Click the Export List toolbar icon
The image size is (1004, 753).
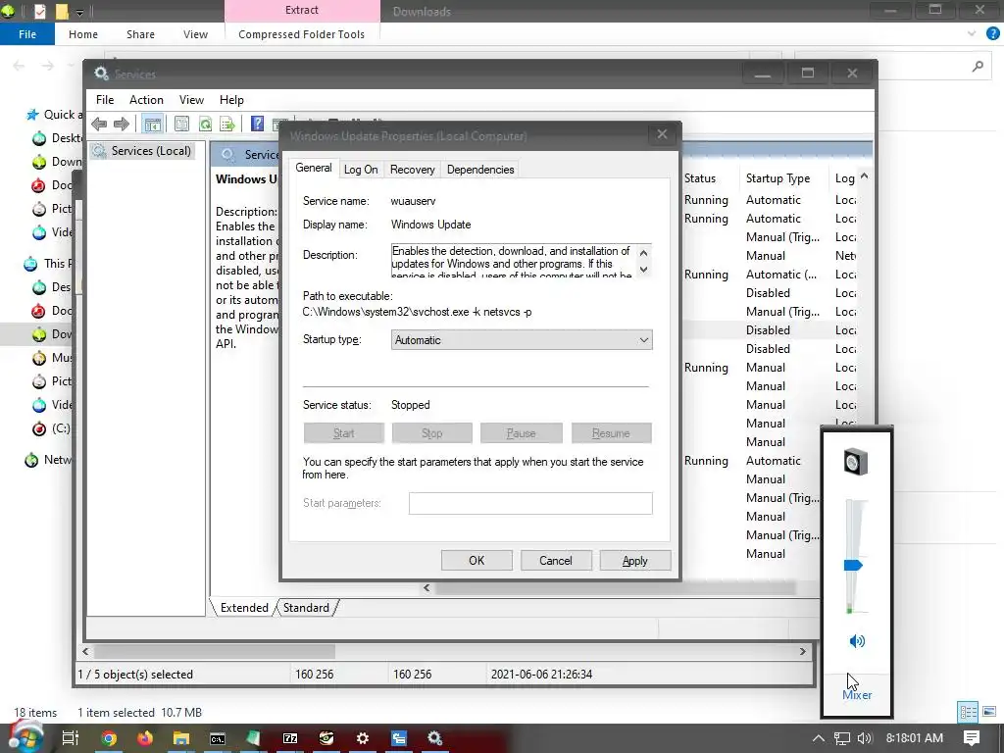[x=226, y=124]
